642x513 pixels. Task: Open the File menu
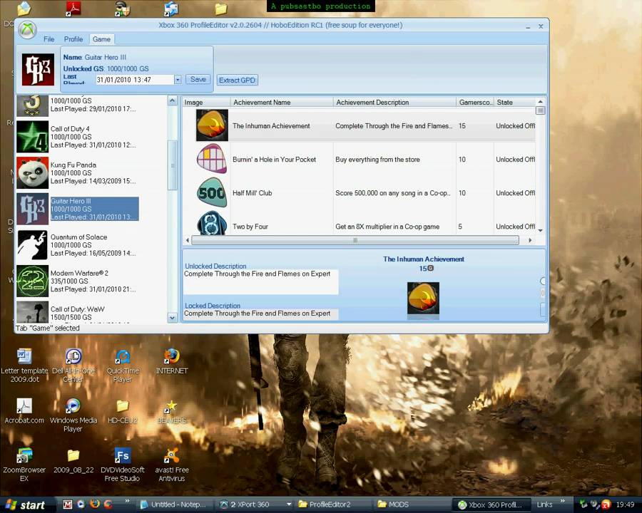49,39
